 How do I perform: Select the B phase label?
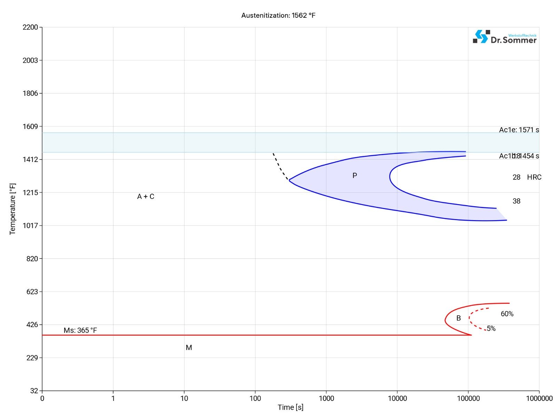[x=459, y=318]
